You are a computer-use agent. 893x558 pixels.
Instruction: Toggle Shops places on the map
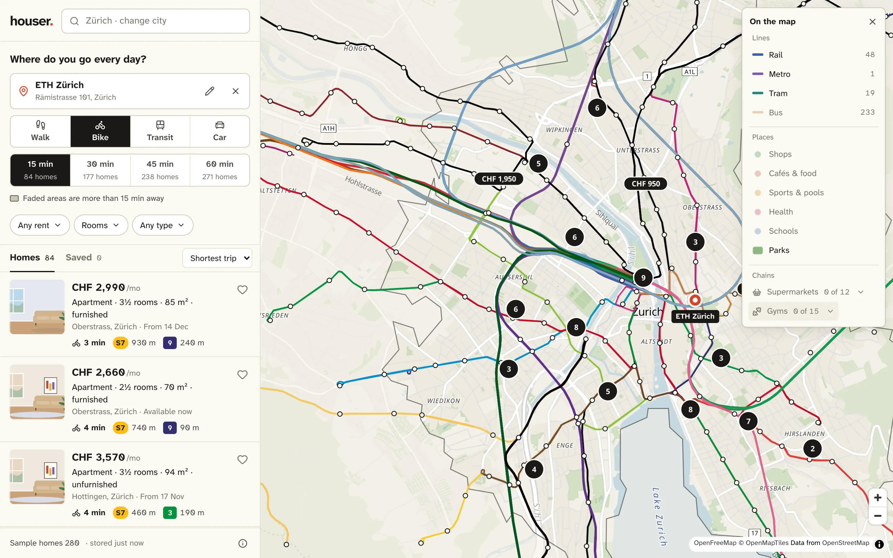point(813,154)
